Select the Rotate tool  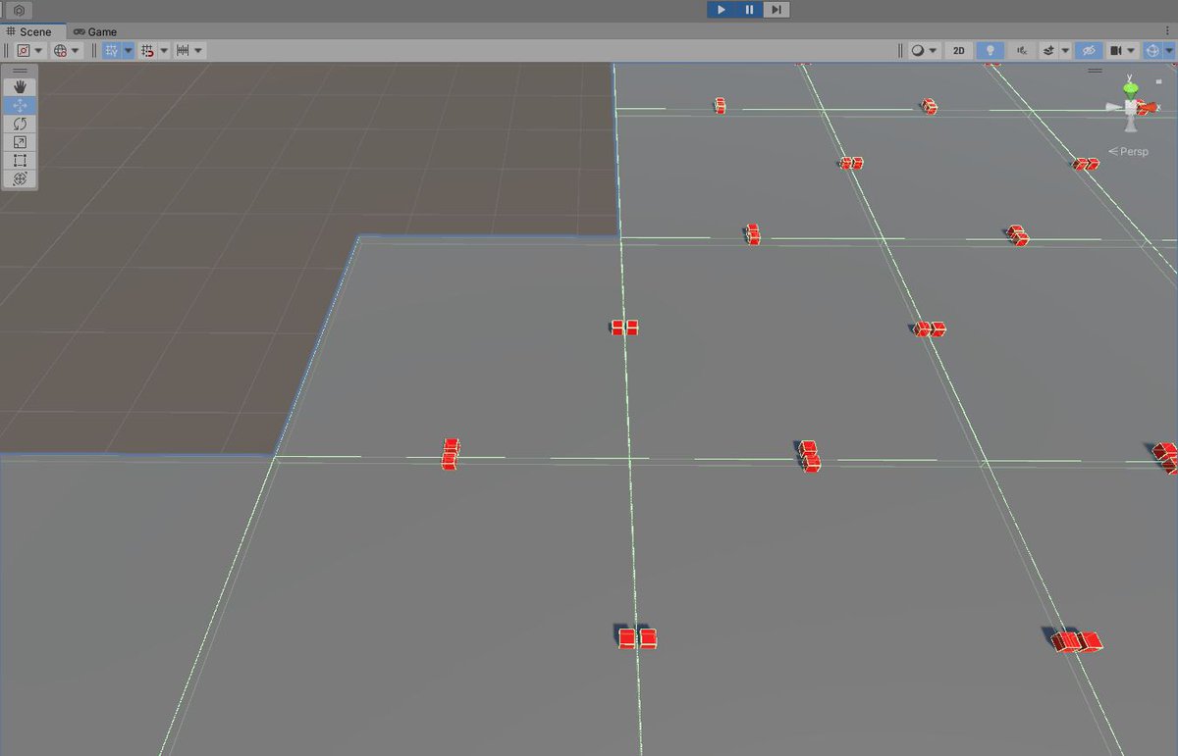point(20,124)
